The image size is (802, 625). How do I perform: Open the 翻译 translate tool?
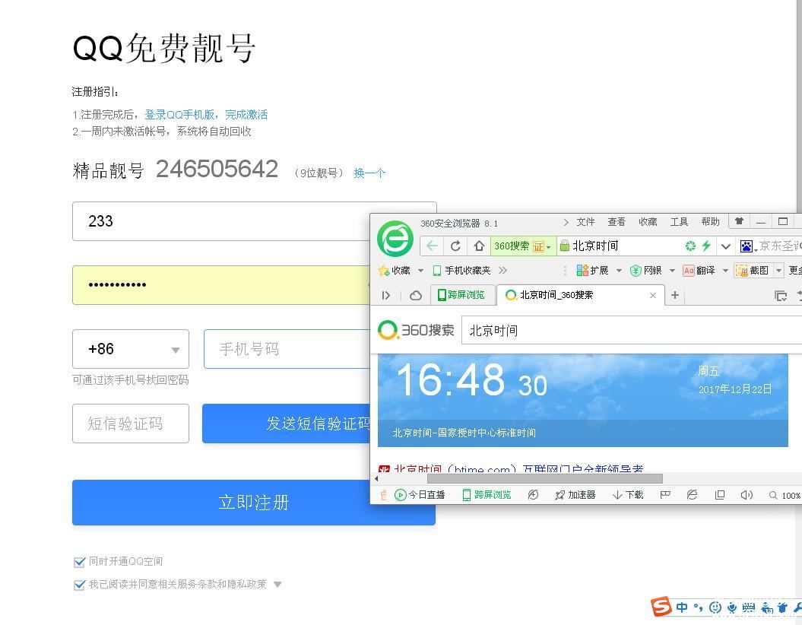point(699,270)
